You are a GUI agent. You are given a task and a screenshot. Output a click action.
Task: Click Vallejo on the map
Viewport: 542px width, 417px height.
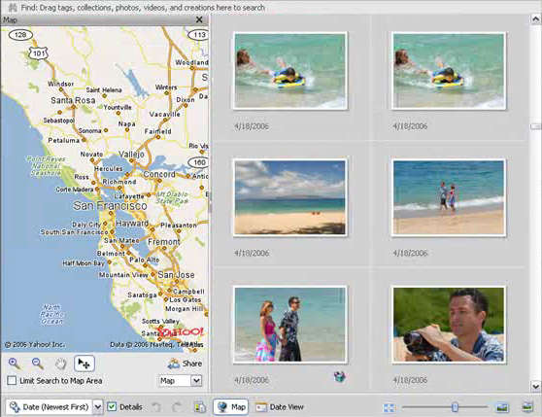click(131, 155)
